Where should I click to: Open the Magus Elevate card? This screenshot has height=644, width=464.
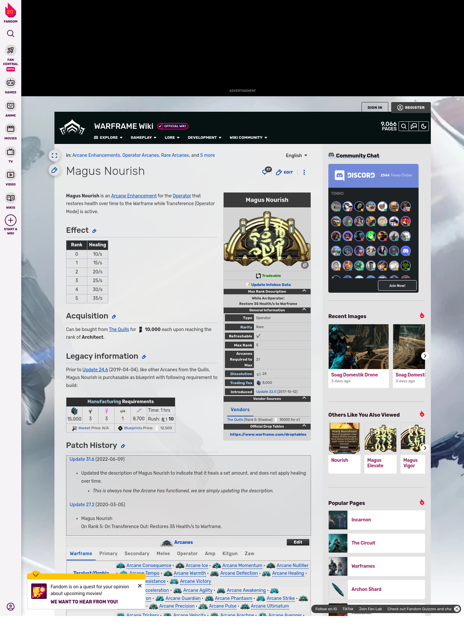click(381, 448)
